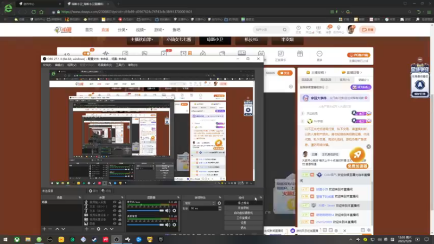Screen dimensions: 434x244
Task: Open source properties gear in sources toolbar
Action: tap(99, 229)
